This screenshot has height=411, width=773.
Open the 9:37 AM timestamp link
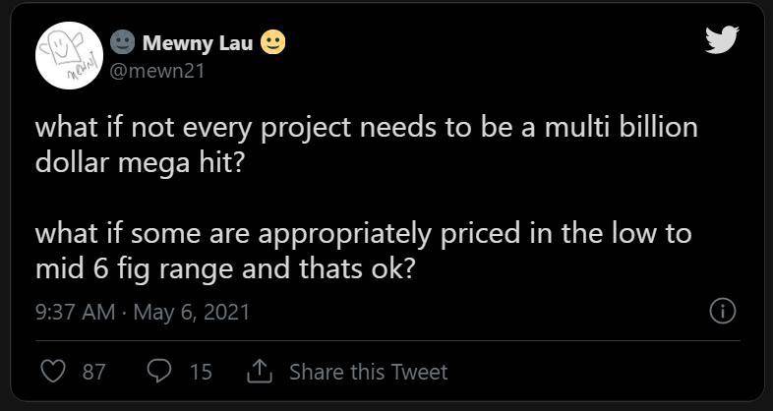click(x=77, y=313)
